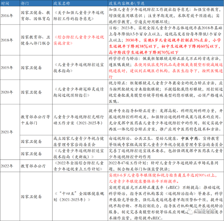Click department cell 国家卫健委、教育部、国体育局

(x=36, y=16)
